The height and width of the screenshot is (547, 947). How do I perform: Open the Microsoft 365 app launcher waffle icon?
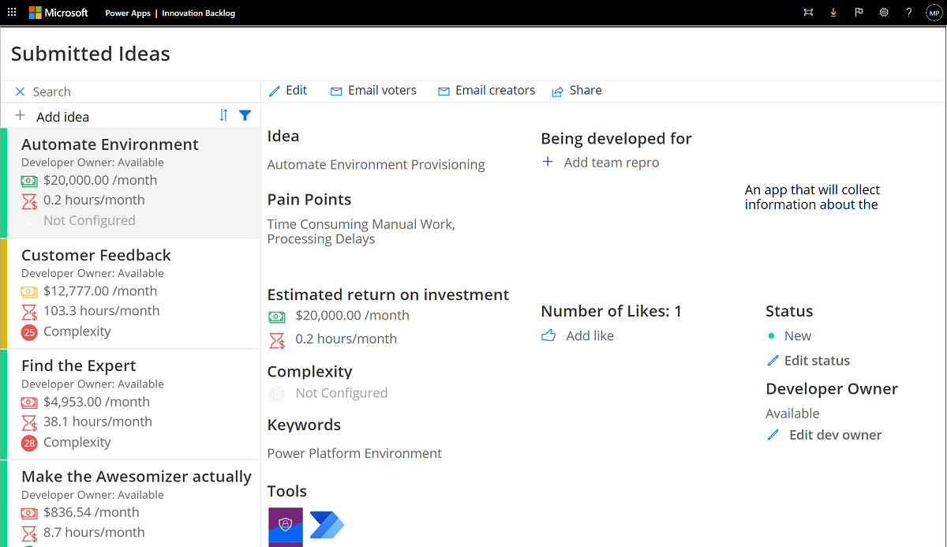pyautogui.click(x=12, y=12)
